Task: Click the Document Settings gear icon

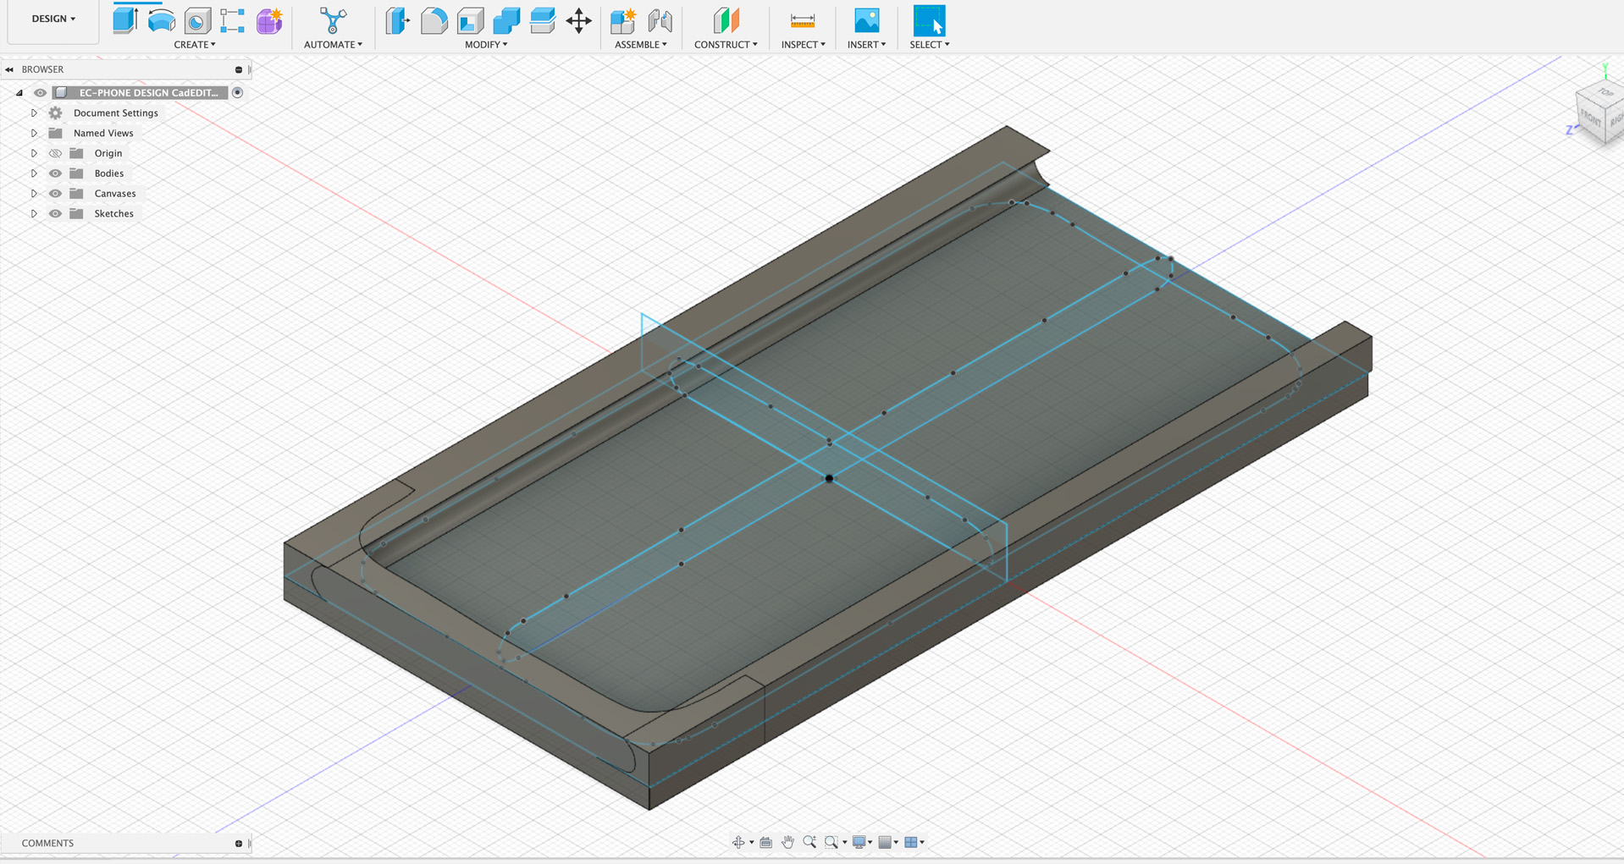Action: tap(56, 113)
